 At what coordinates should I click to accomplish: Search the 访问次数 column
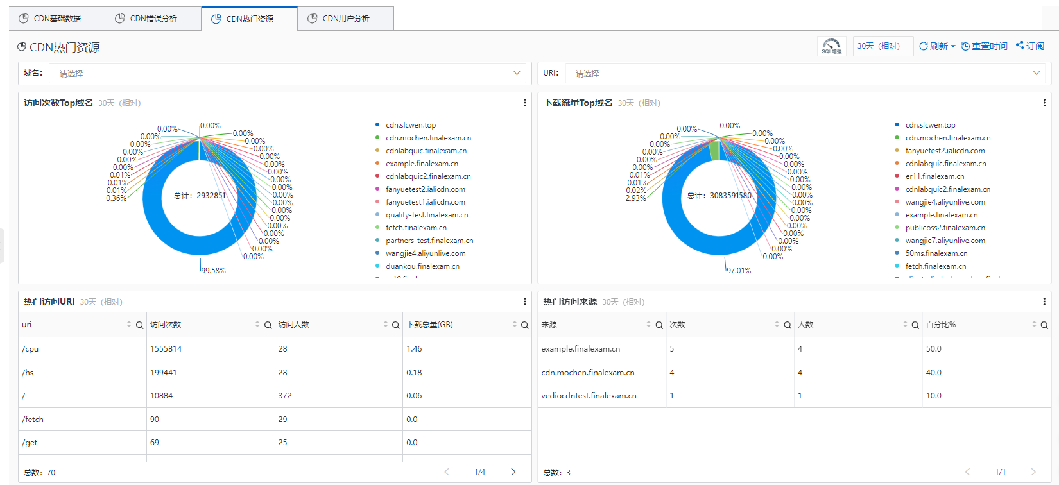click(268, 325)
